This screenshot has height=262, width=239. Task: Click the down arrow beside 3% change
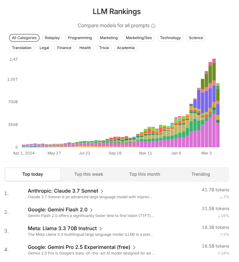221,197
